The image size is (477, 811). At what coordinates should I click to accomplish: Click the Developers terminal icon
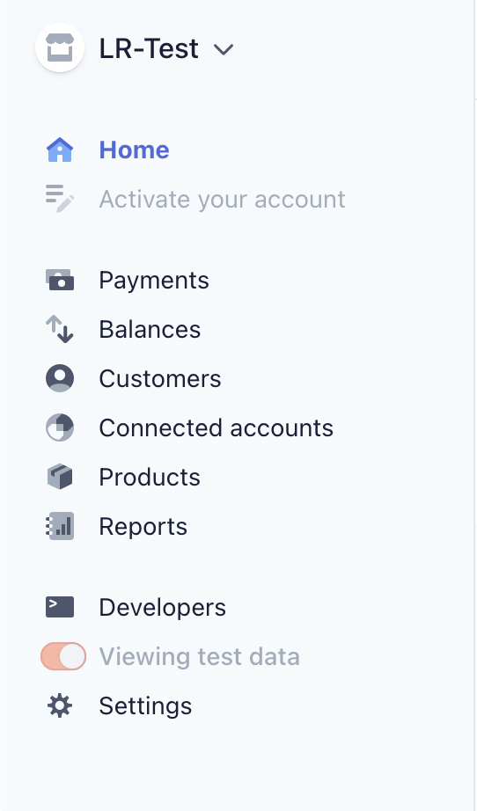pyautogui.click(x=60, y=607)
